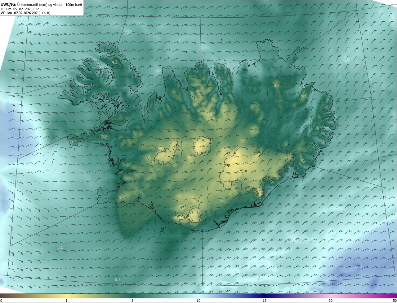Click the "10" tick label on the color scale

(198, 301)
